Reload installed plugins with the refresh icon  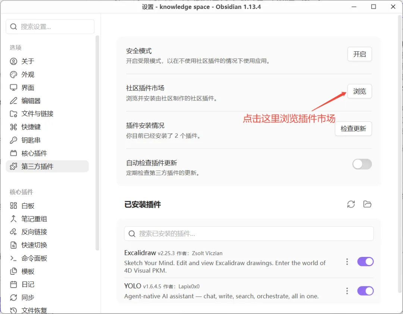pos(351,204)
